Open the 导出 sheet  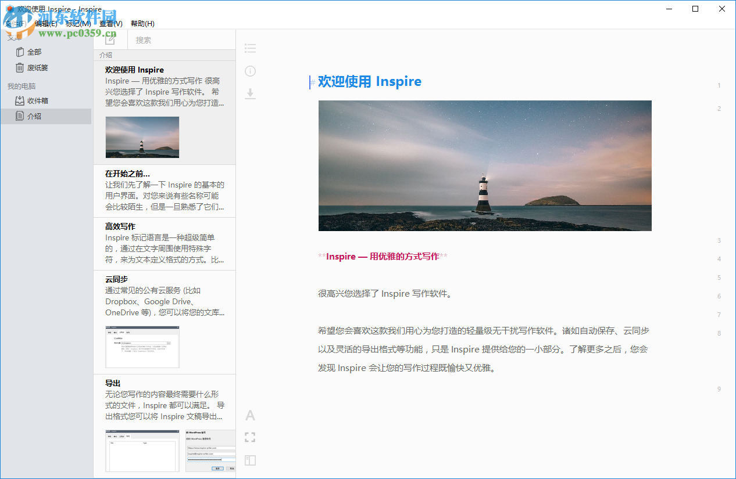click(165, 426)
